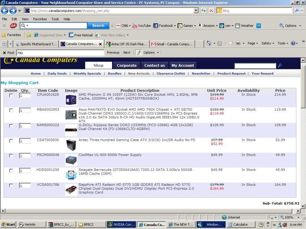The width and height of the screenshot is (306, 229).
Task: Check Delete box for Antec Three Hundred case
Action: (x=11, y=141)
